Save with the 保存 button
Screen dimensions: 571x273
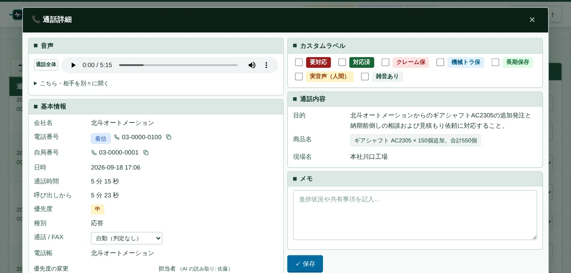pyautogui.click(x=305, y=264)
